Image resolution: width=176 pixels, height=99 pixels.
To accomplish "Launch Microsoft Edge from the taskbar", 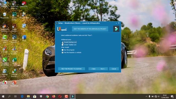I will click(22, 97).
